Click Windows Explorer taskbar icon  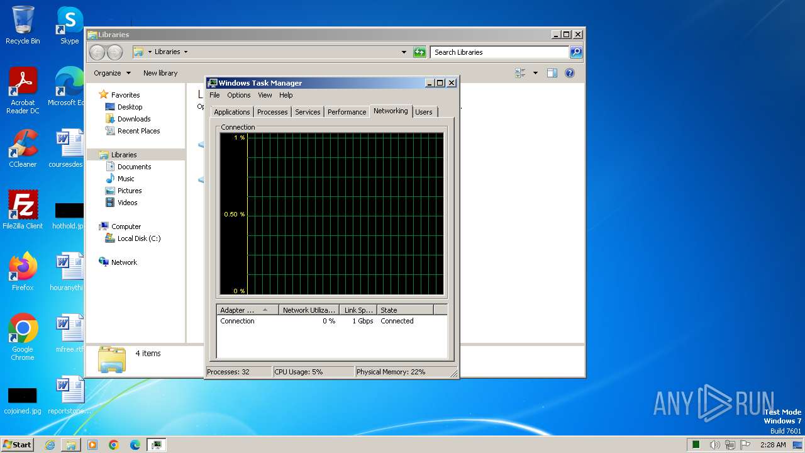click(71, 445)
